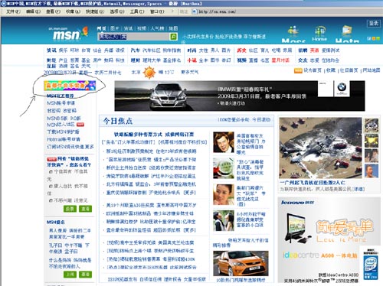Viewport: 383px width, 286px height.
Task: Click the BMW logo in banner ad
Action: click(x=342, y=87)
